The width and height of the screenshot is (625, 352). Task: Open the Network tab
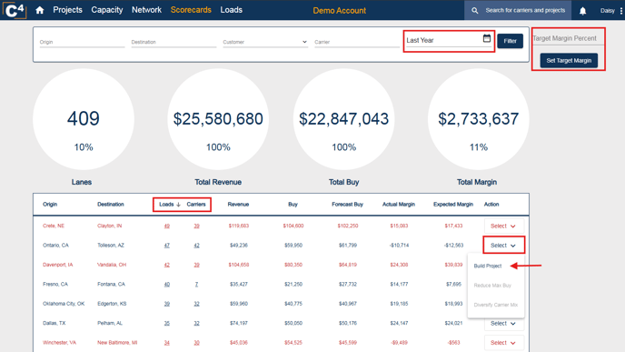pos(146,10)
